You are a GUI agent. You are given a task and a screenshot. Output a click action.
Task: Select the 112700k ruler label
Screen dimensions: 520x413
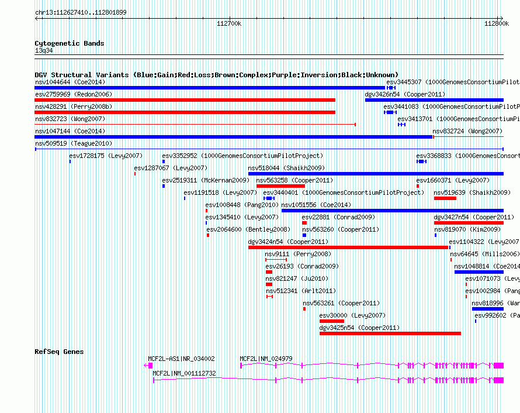point(229,24)
